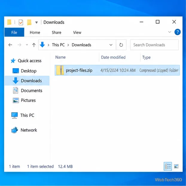Click the Search Downloads field
Screen dimensions: 186x186
tap(154, 45)
